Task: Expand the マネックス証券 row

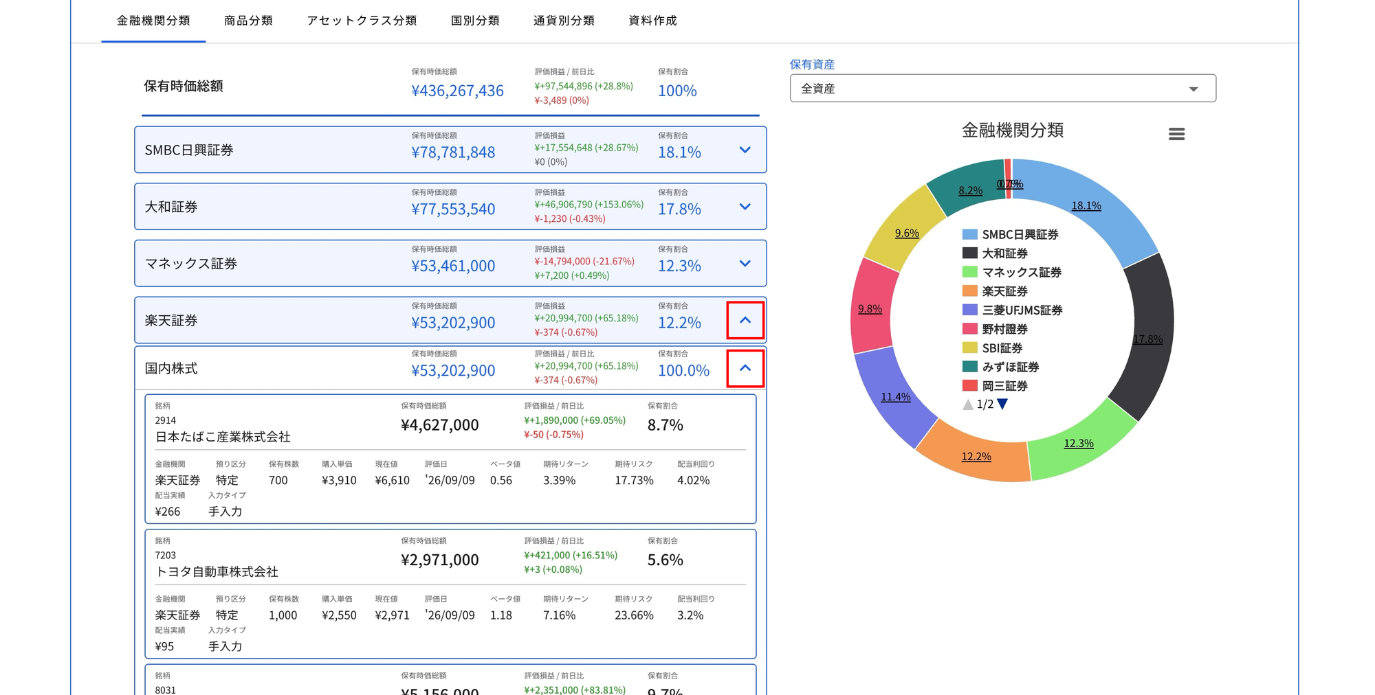Action: point(745,264)
